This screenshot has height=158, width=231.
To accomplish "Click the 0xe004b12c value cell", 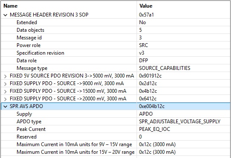I will 183,106.
